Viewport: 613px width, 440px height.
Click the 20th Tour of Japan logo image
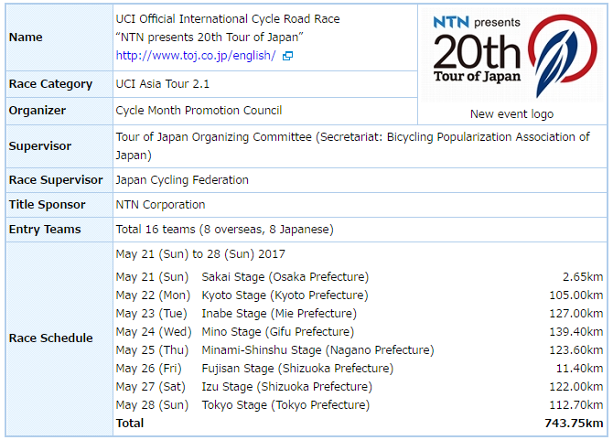(x=485, y=53)
